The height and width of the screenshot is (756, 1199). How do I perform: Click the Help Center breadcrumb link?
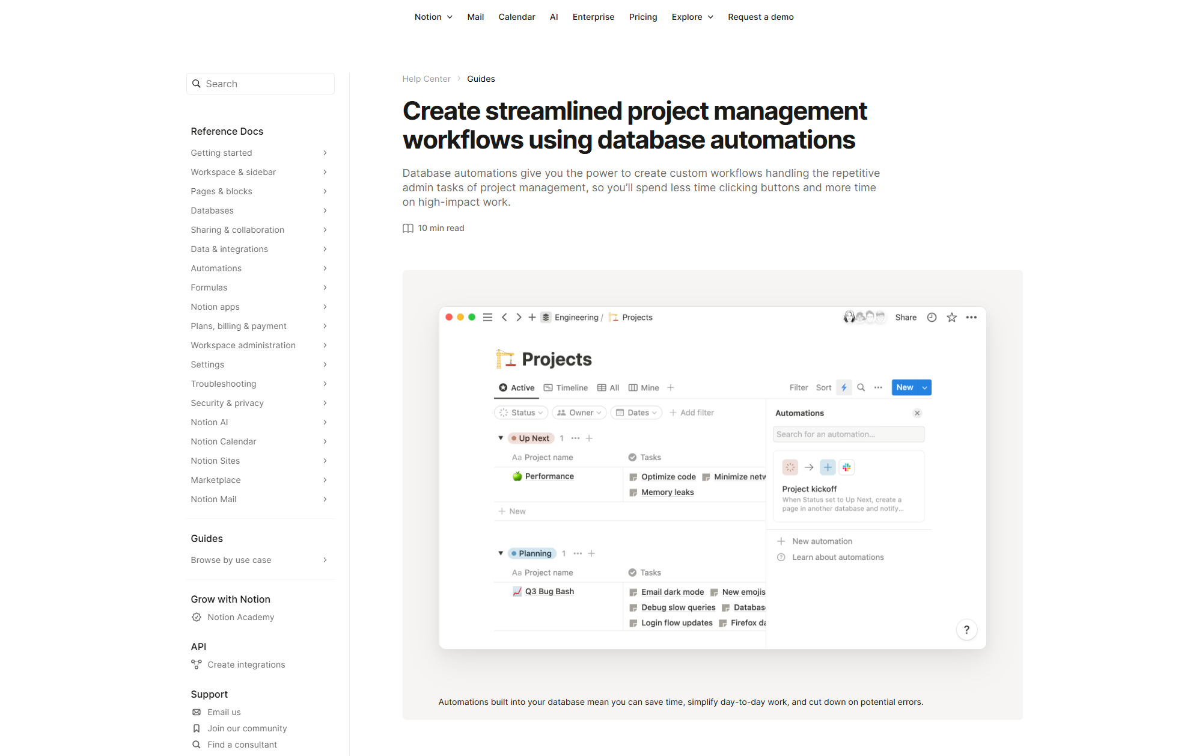(x=426, y=79)
